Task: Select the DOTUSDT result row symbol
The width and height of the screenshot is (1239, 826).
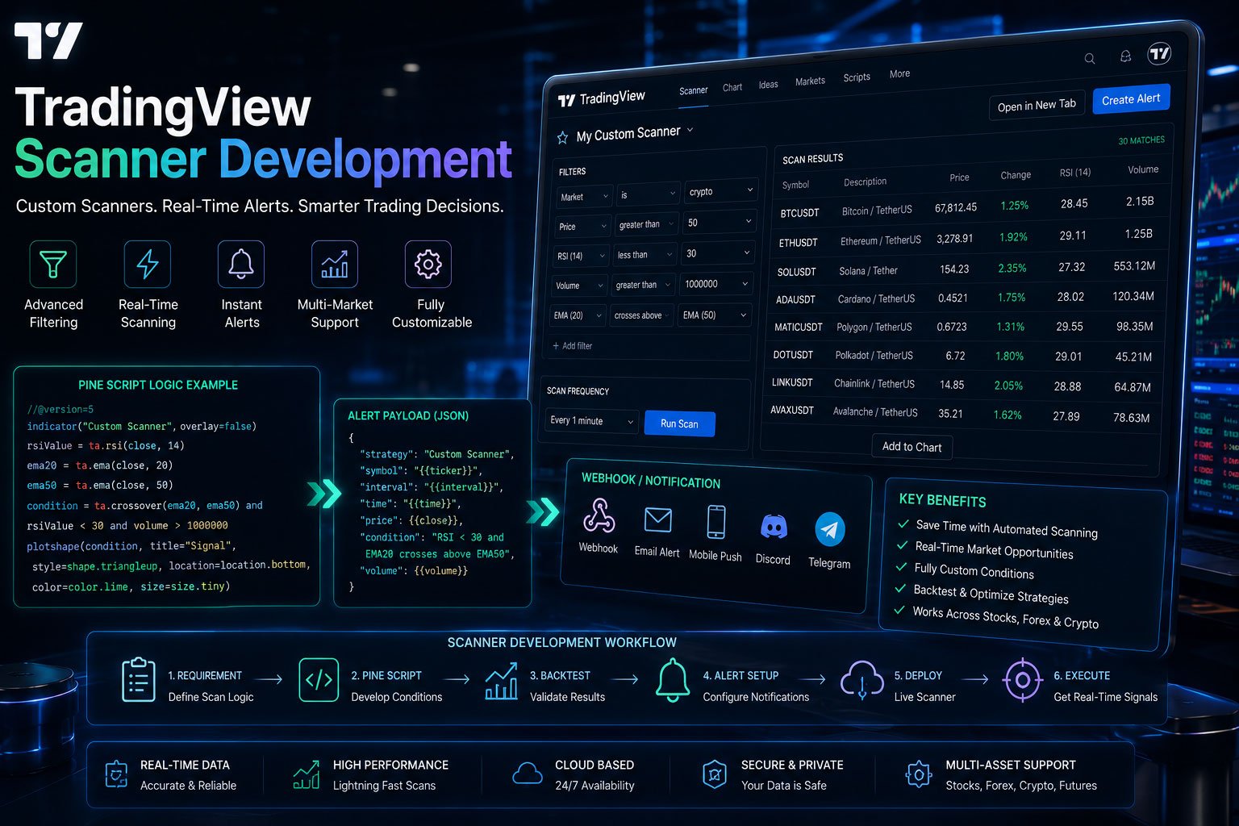Action: [x=793, y=355]
